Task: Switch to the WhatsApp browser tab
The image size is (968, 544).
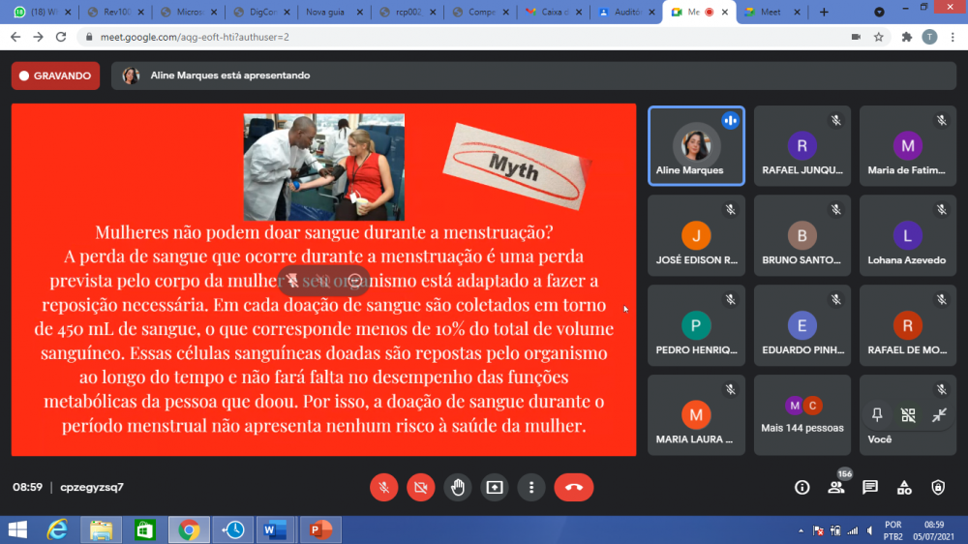Action: [39, 12]
